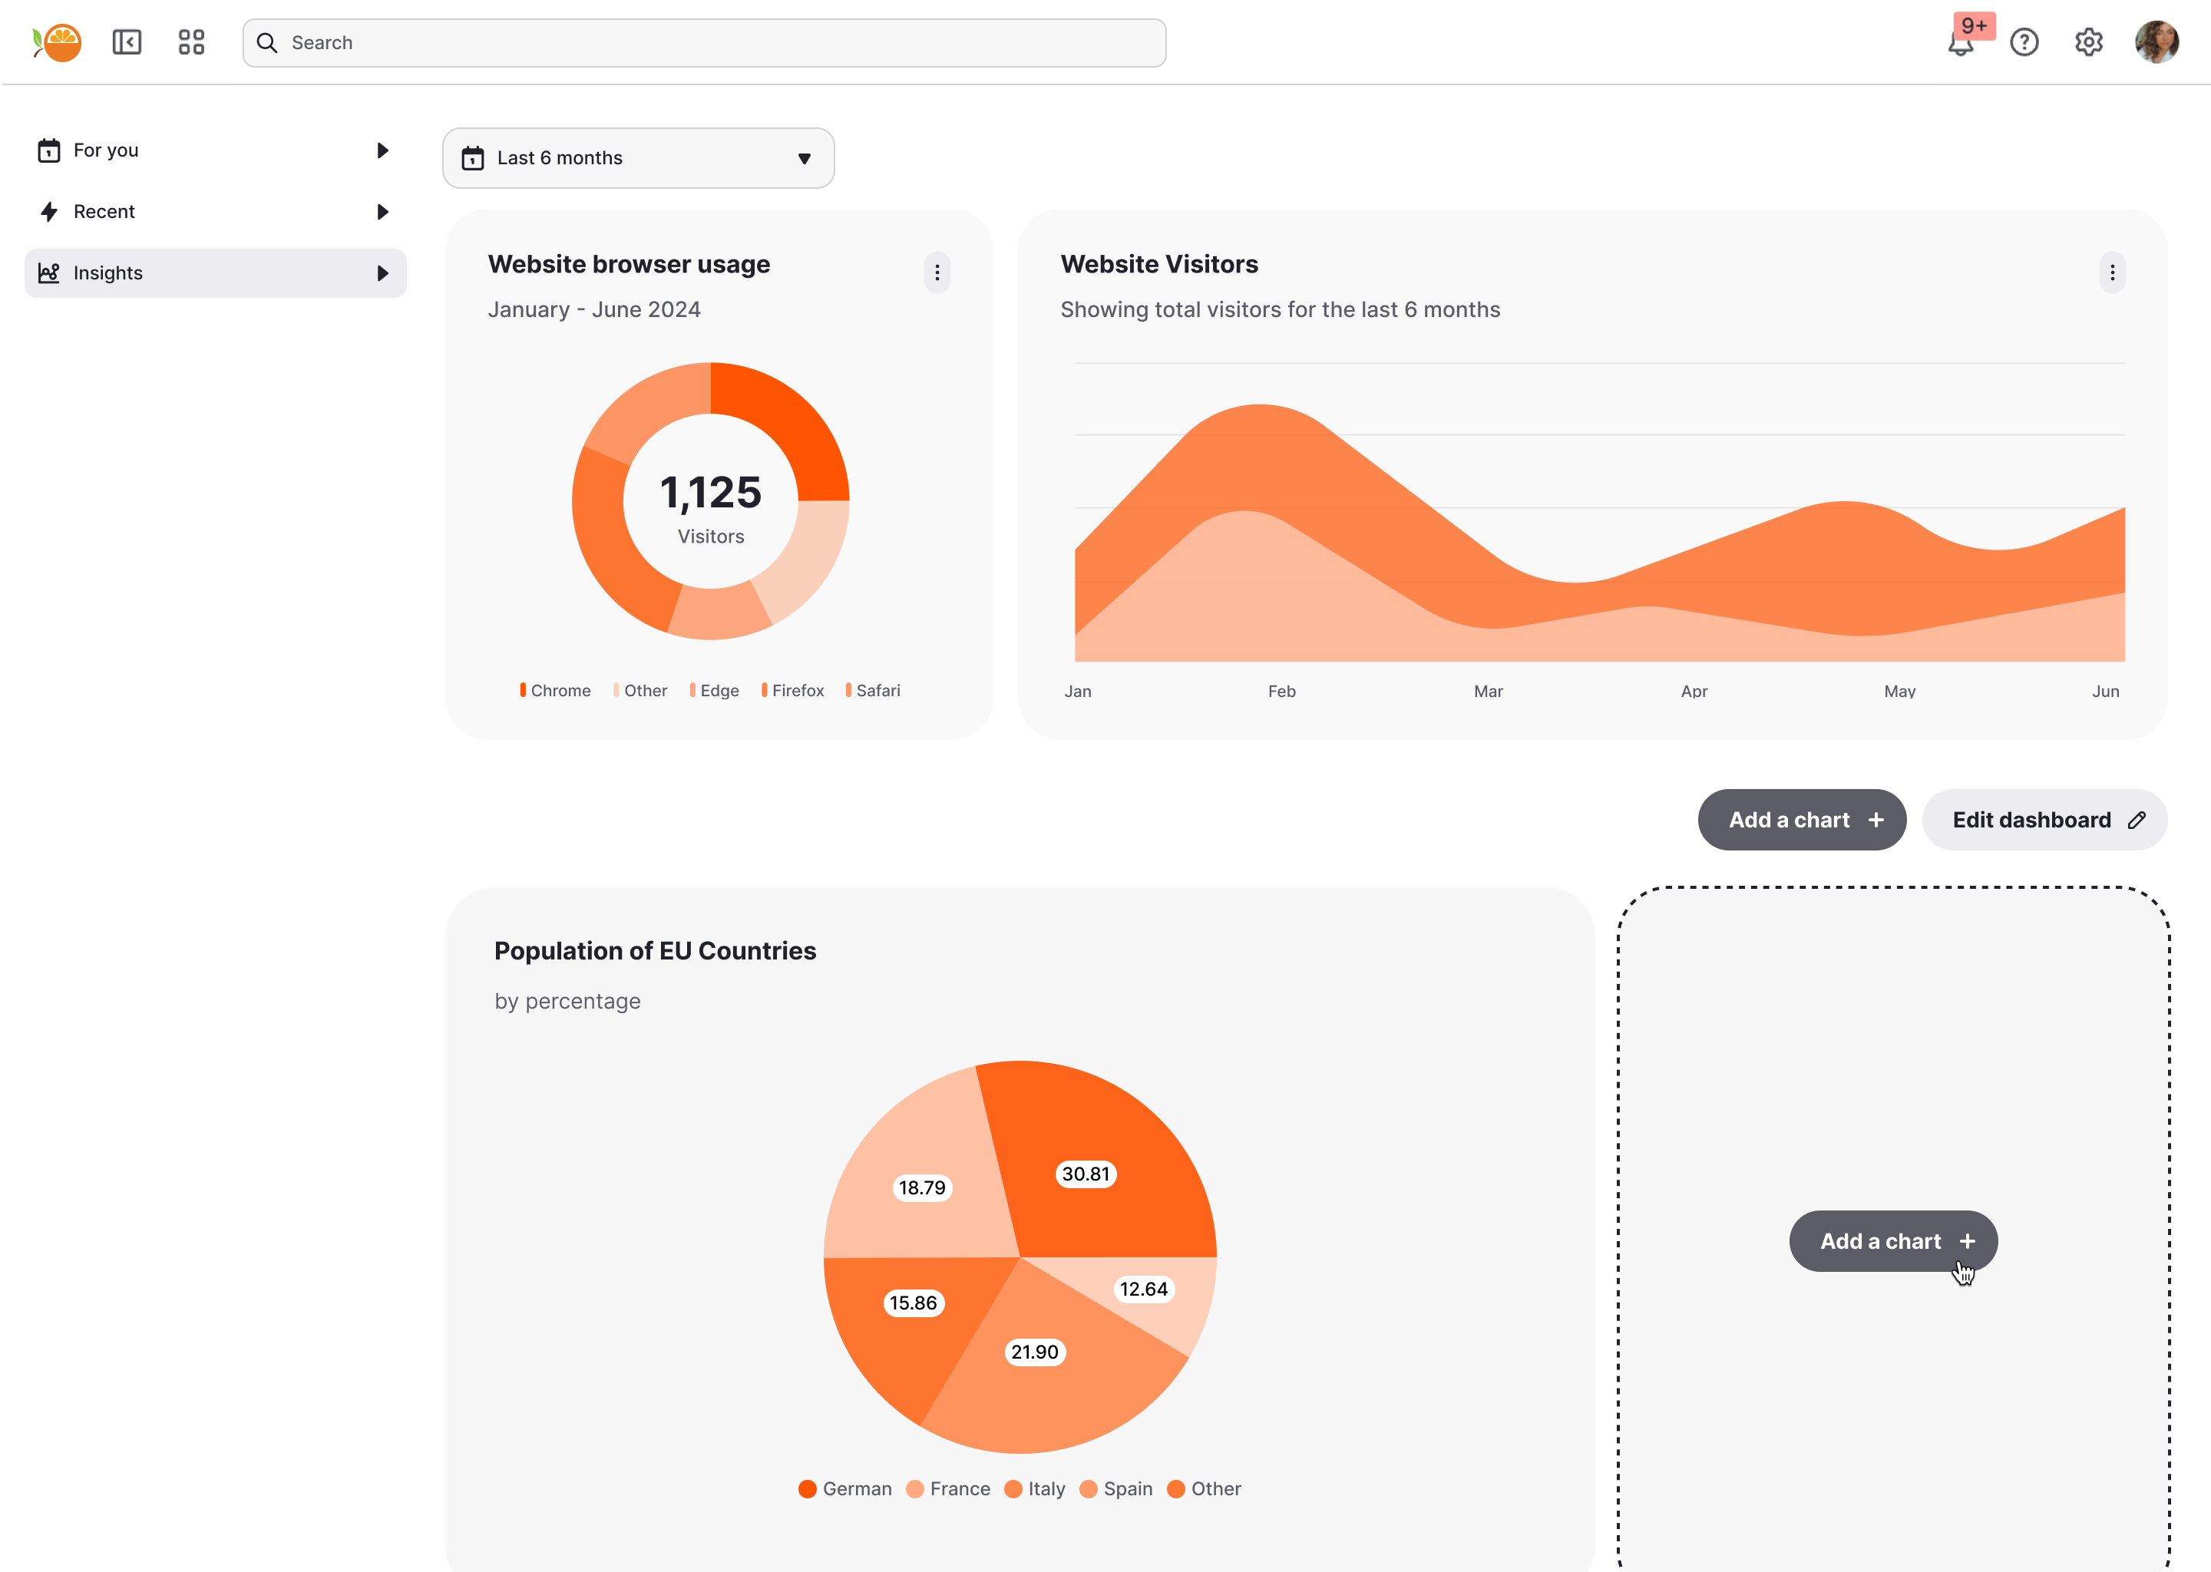2211x1572 pixels.
Task: Collapse the sidebar panel icon
Action: point(127,42)
